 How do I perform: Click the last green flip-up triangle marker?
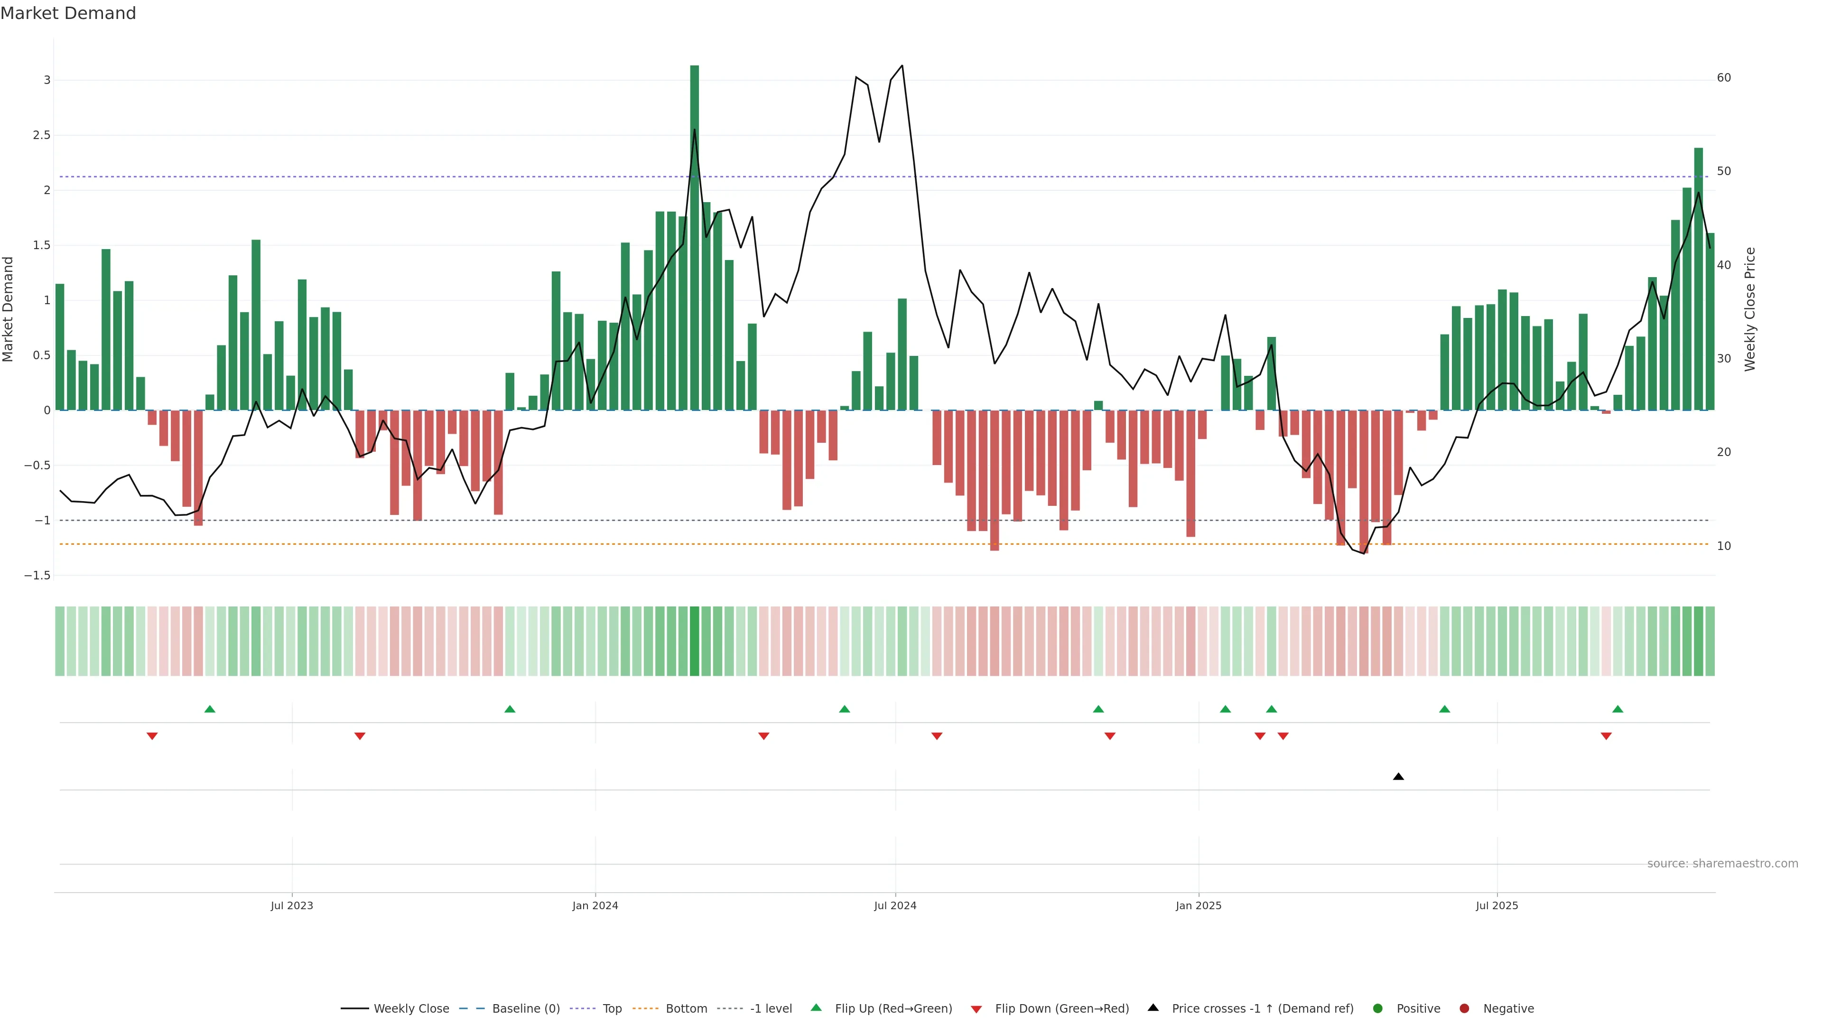click(x=1617, y=709)
